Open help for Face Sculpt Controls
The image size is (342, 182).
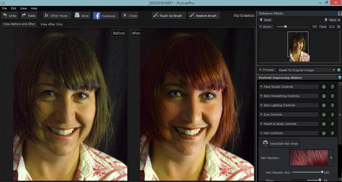(x=332, y=87)
